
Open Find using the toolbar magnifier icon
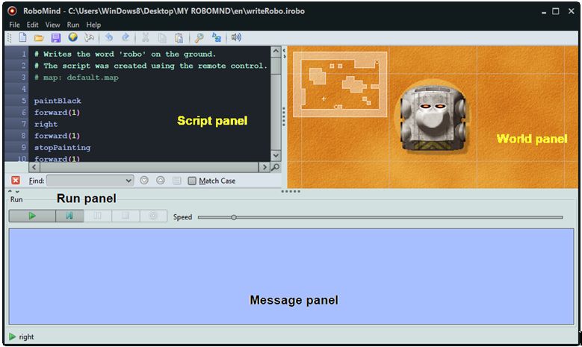[x=199, y=37]
